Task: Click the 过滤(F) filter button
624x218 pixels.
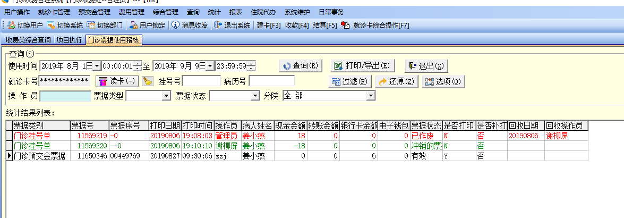Action: tap(350, 82)
